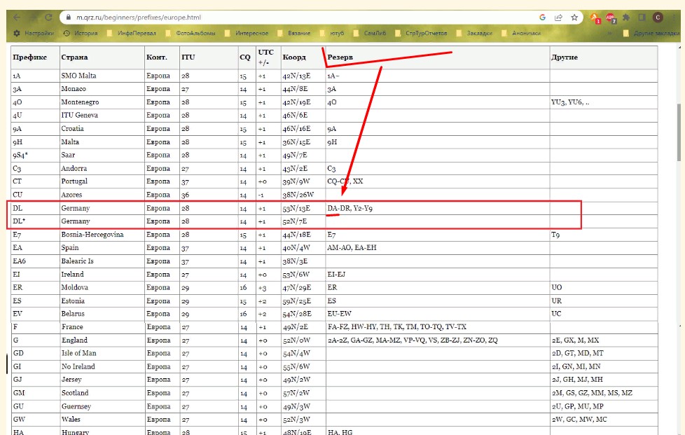Click the YU3, YU6 cell for Montenegro
Screen dimensions: 685x435
(x=604, y=102)
